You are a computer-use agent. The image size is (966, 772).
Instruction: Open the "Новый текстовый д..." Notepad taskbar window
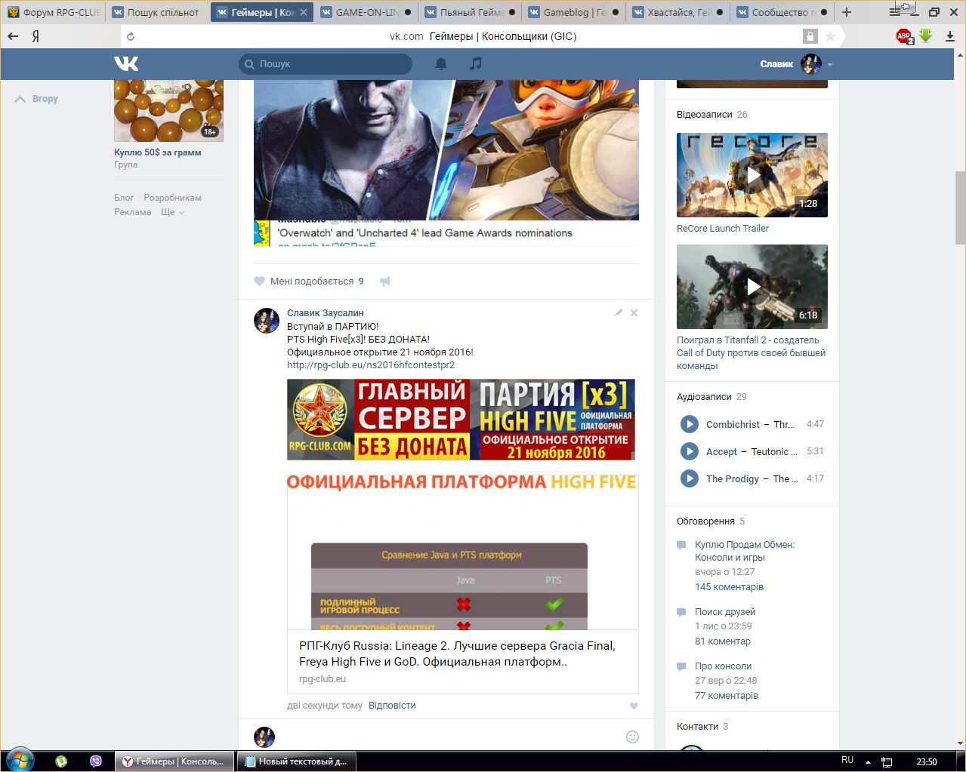[x=297, y=761]
